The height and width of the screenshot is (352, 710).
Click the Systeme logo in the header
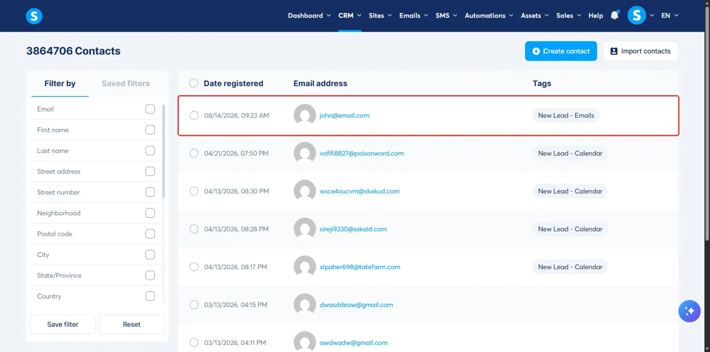click(34, 16)
